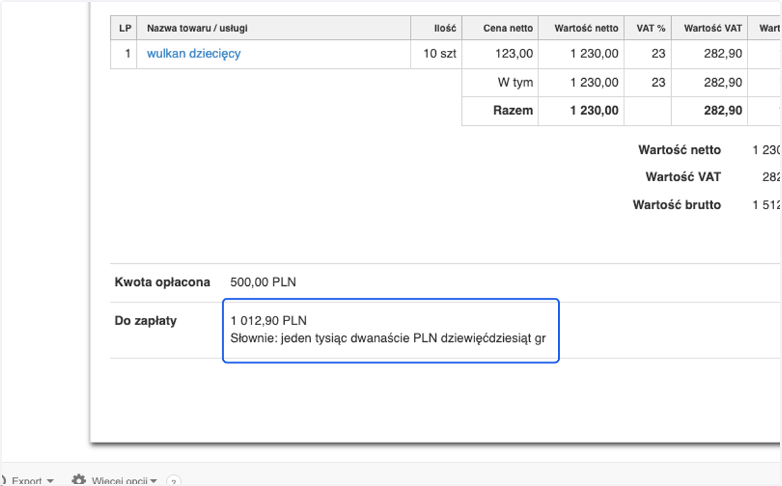Click the Wartość brutto summary label
Viewport: 782px width, 486px height.
677,205
